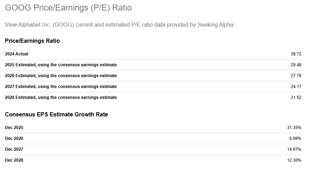Image resolution: width=309 pixels, height=169 pixels.
Task: Select the Price/Earnings Ratio section heading
Action: click(32, 41)
